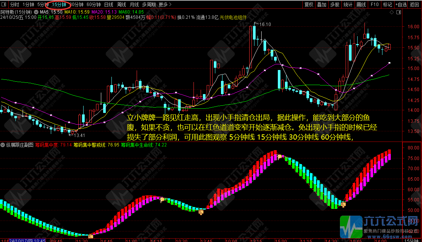Open the 统计 statistics tool
This screenshot has width=422, height=242.
pos(348,5)
